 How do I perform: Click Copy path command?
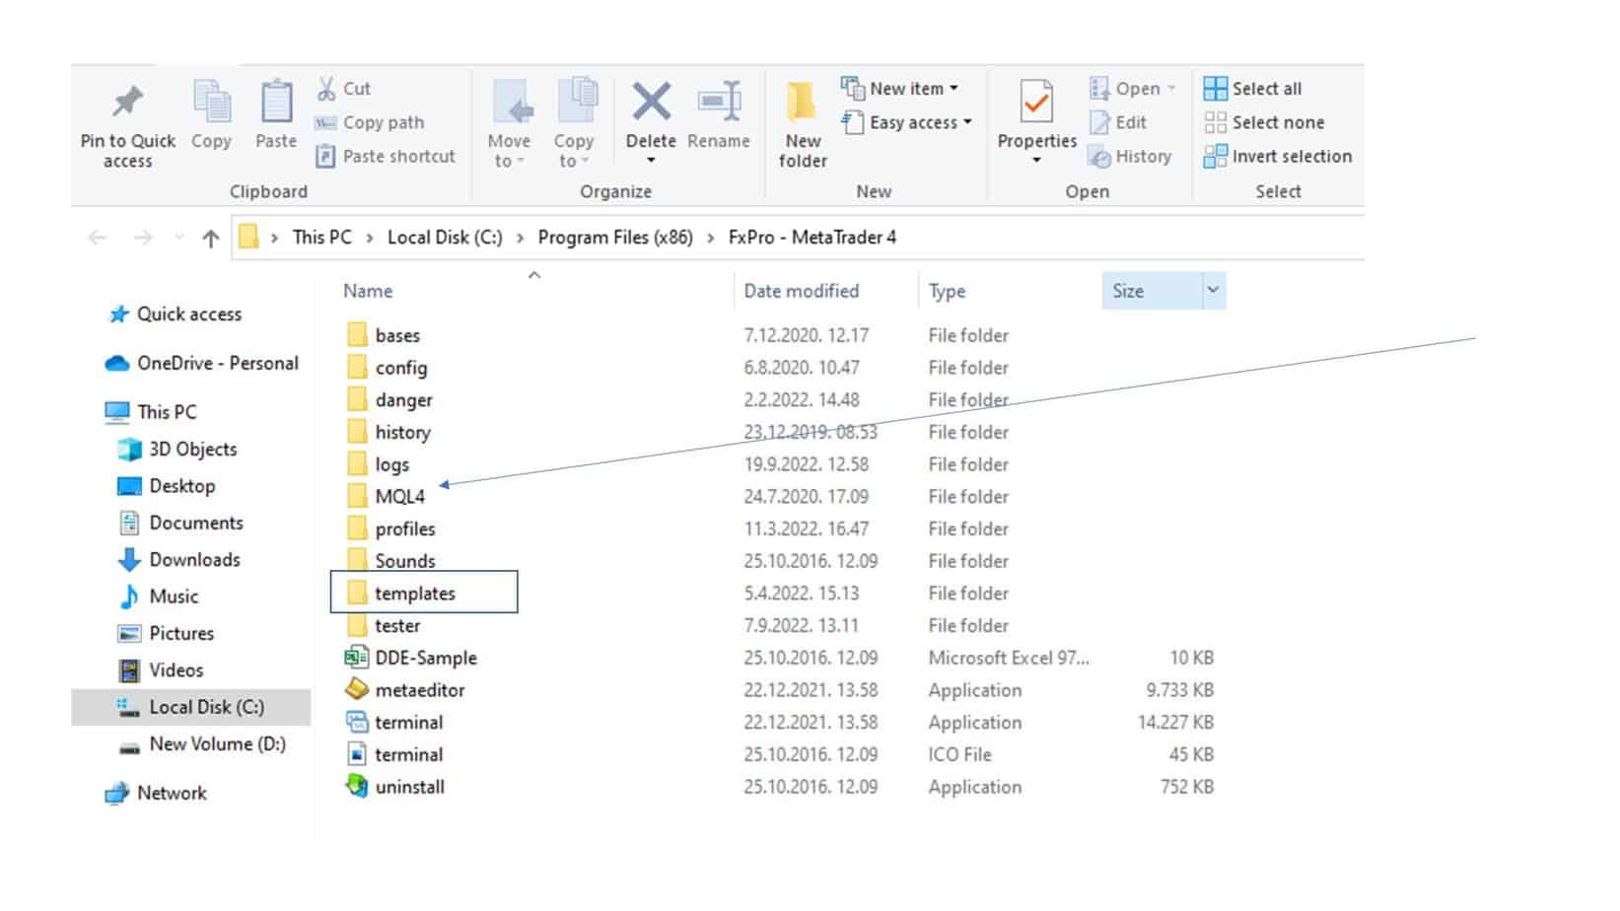tap(370, 122)
